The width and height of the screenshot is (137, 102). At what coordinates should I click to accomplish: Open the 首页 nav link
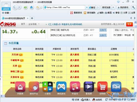(23, 24)
